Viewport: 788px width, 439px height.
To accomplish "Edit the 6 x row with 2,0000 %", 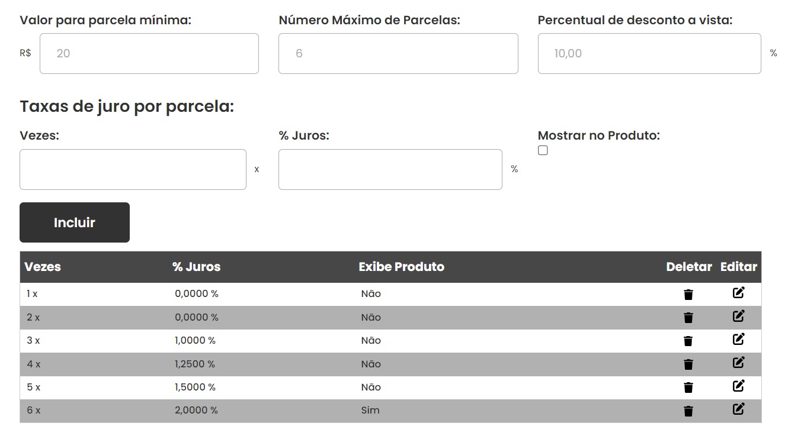I will (x=738, y=409).
